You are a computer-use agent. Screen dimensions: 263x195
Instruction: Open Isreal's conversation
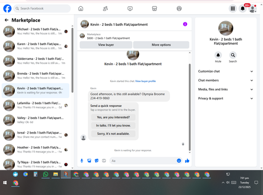click(x=35, y=135)
